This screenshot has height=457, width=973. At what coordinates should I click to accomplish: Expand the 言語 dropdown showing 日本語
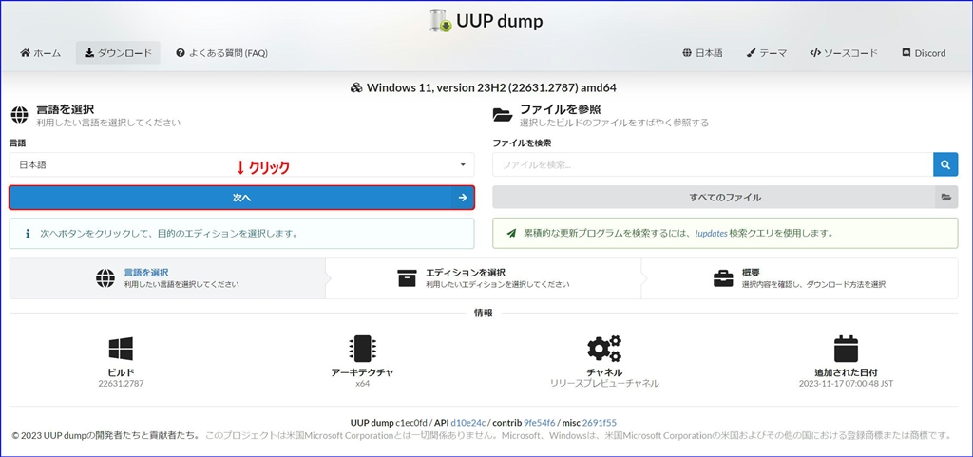point(242,165)
